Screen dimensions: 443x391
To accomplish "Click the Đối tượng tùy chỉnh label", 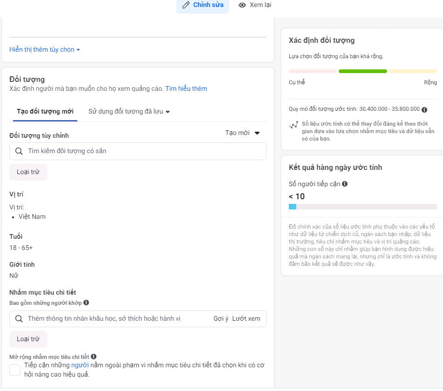I will point(39,135).
